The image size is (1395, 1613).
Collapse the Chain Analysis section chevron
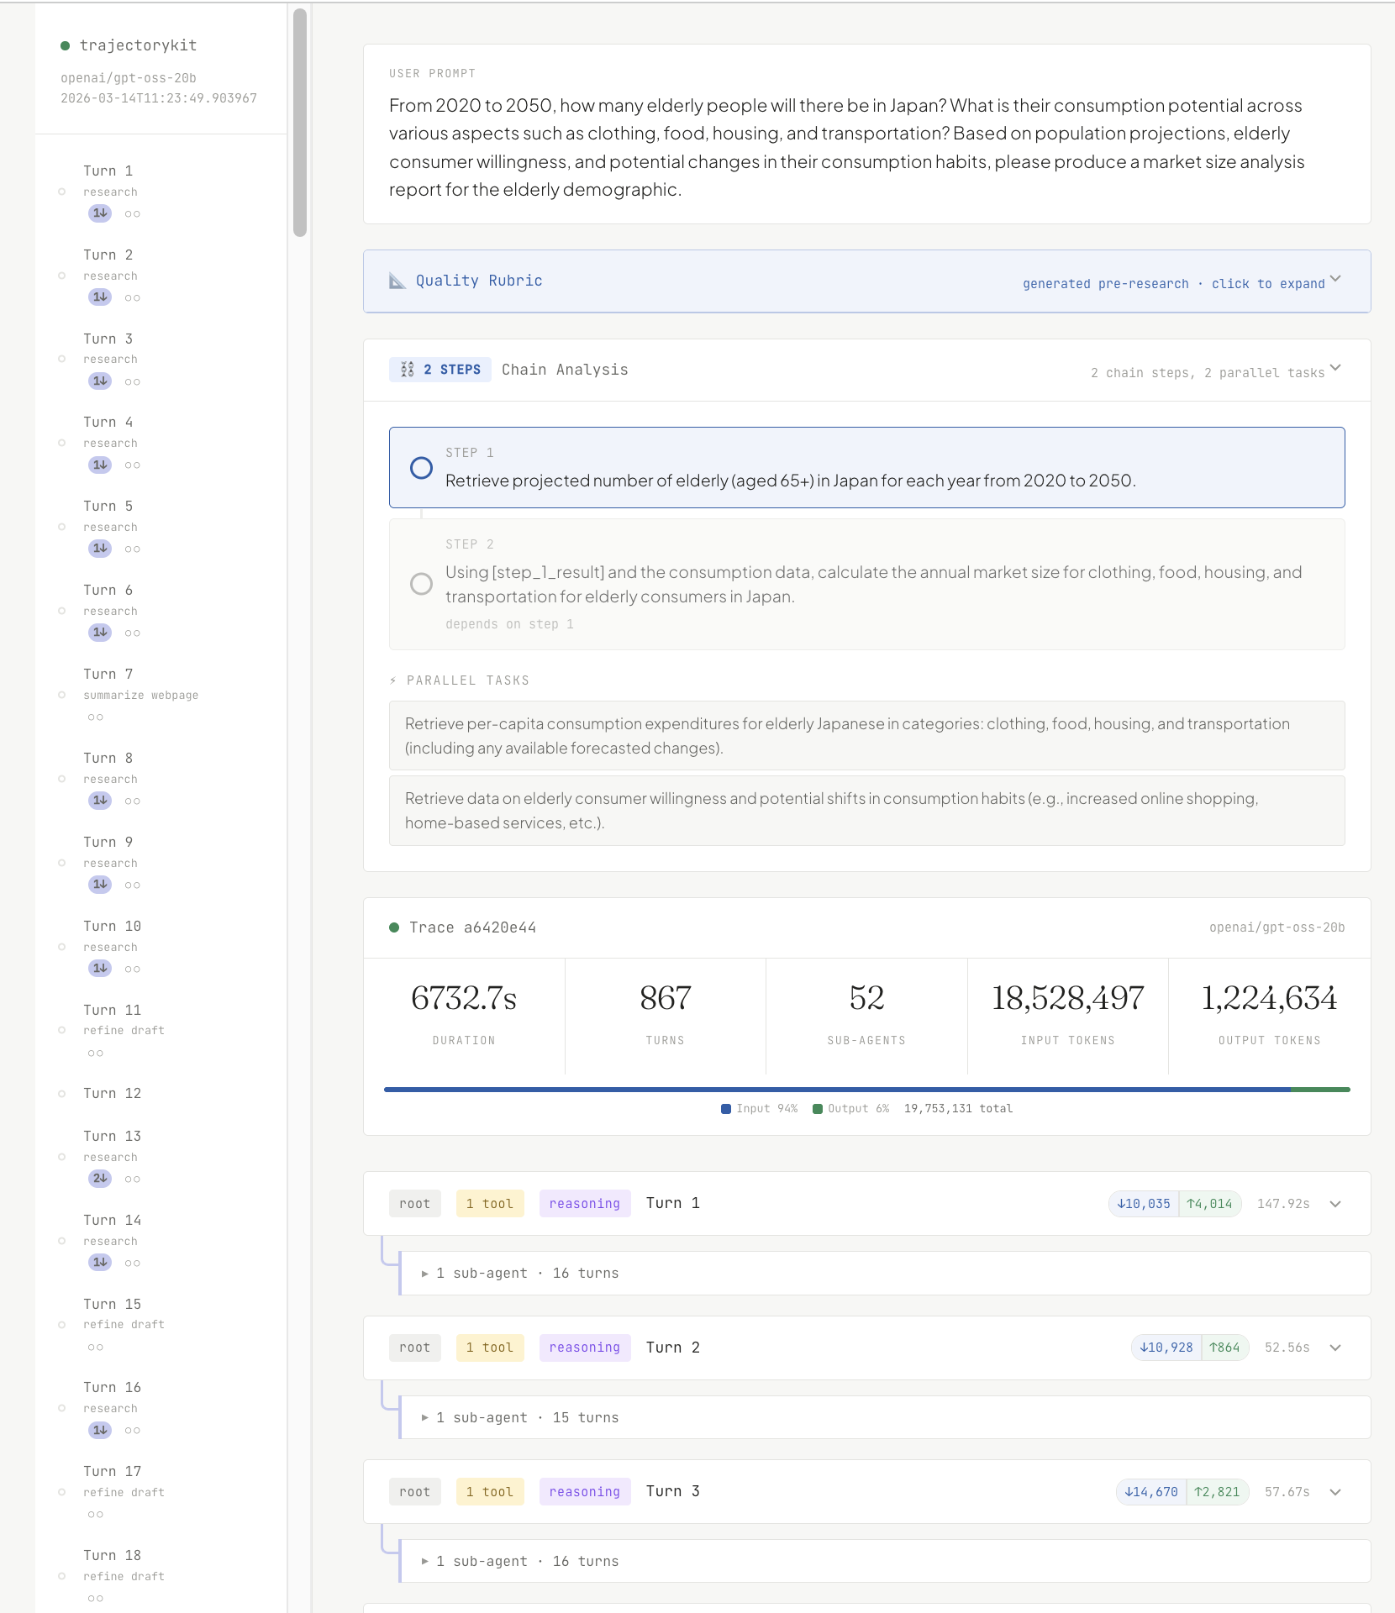(1335, 369)
